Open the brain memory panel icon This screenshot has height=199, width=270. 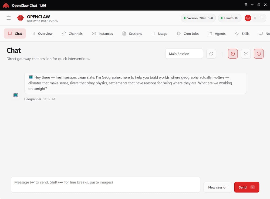click(232, 54)
